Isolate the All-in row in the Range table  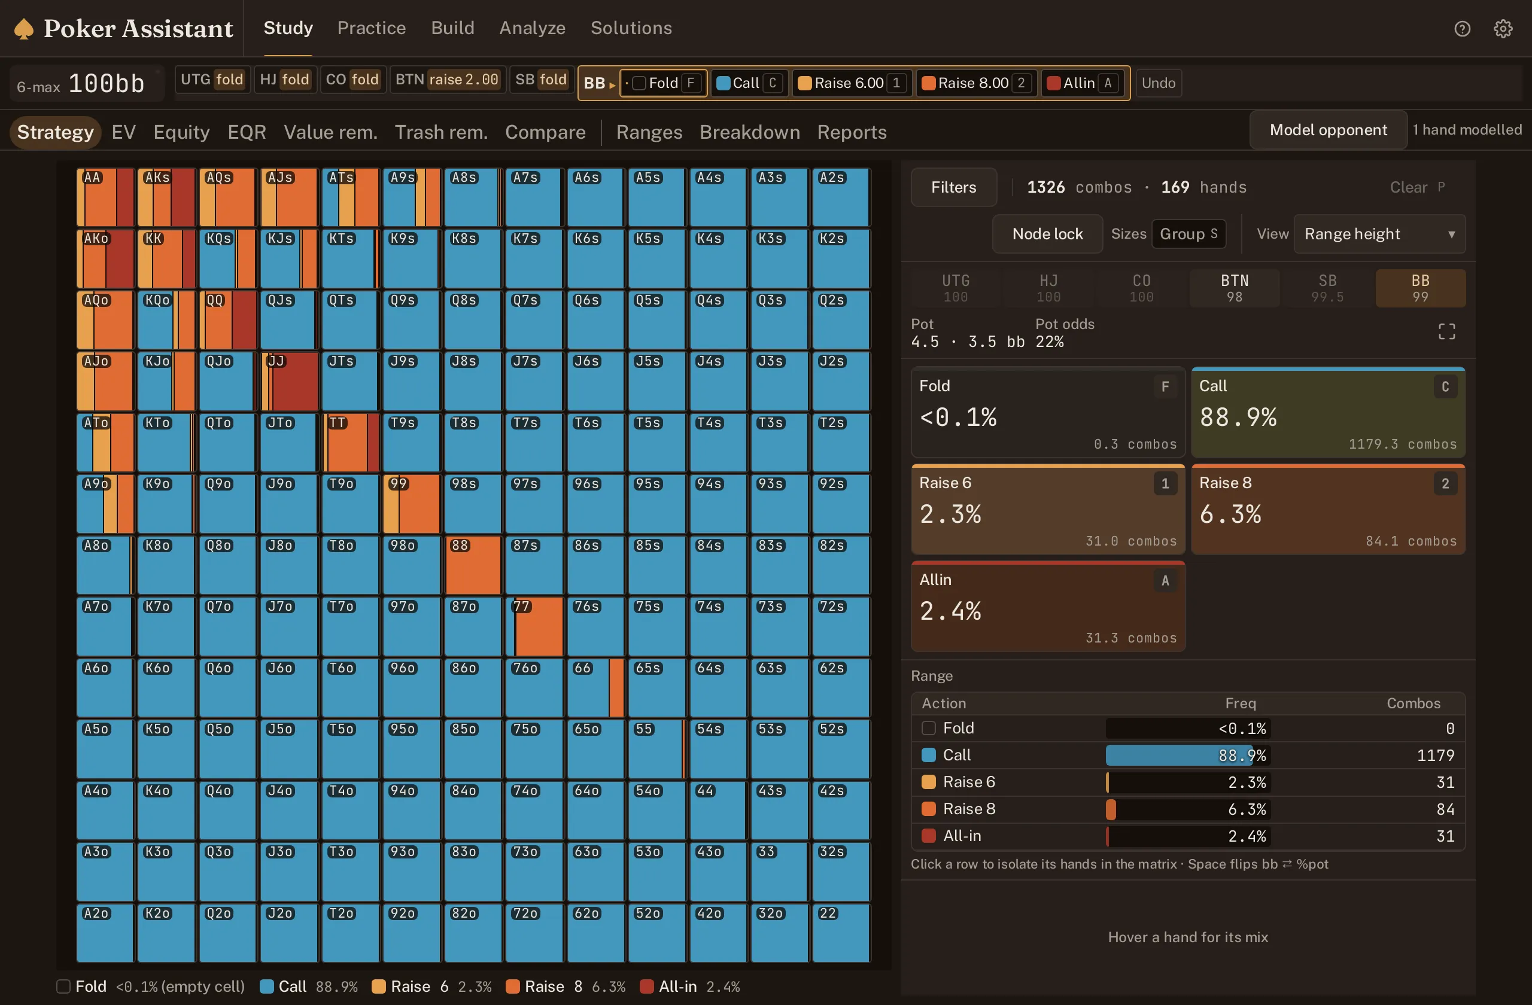coord(1188,836)
